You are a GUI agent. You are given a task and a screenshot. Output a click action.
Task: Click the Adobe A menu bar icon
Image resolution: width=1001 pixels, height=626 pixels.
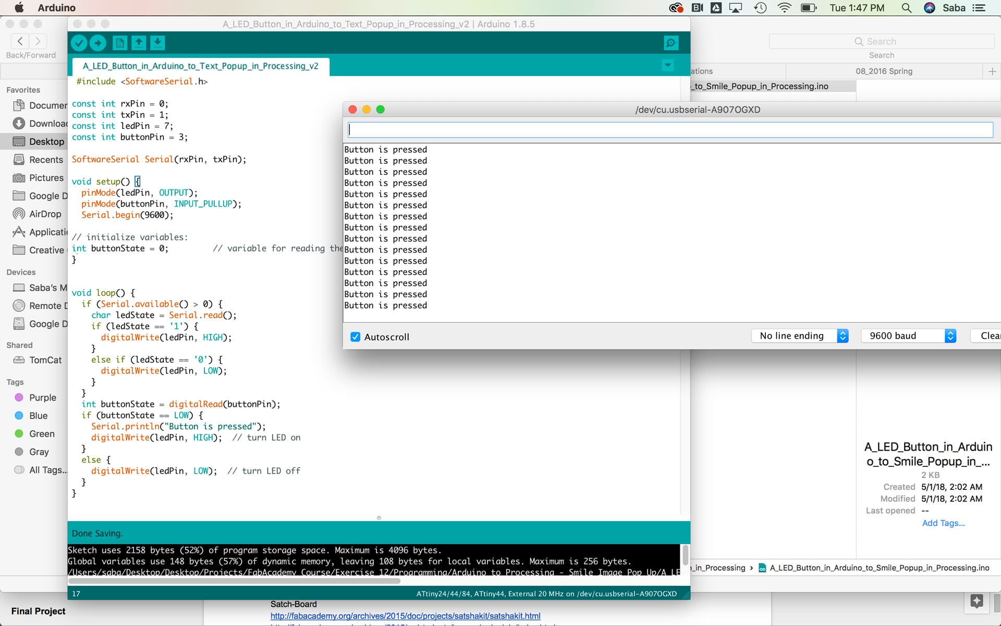coord(716,8)
